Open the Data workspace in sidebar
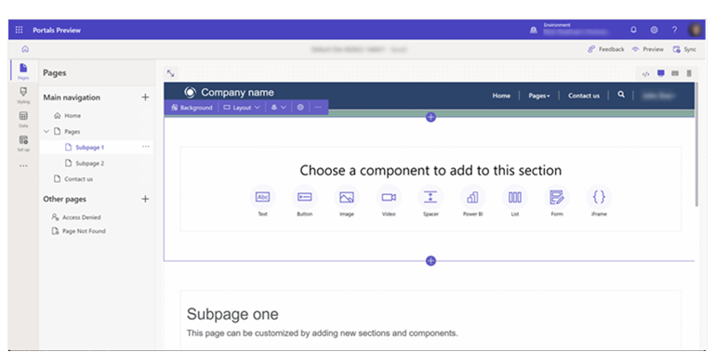This screenshot has width=715, height=352. pyautogui.click(x=23, y=119)
